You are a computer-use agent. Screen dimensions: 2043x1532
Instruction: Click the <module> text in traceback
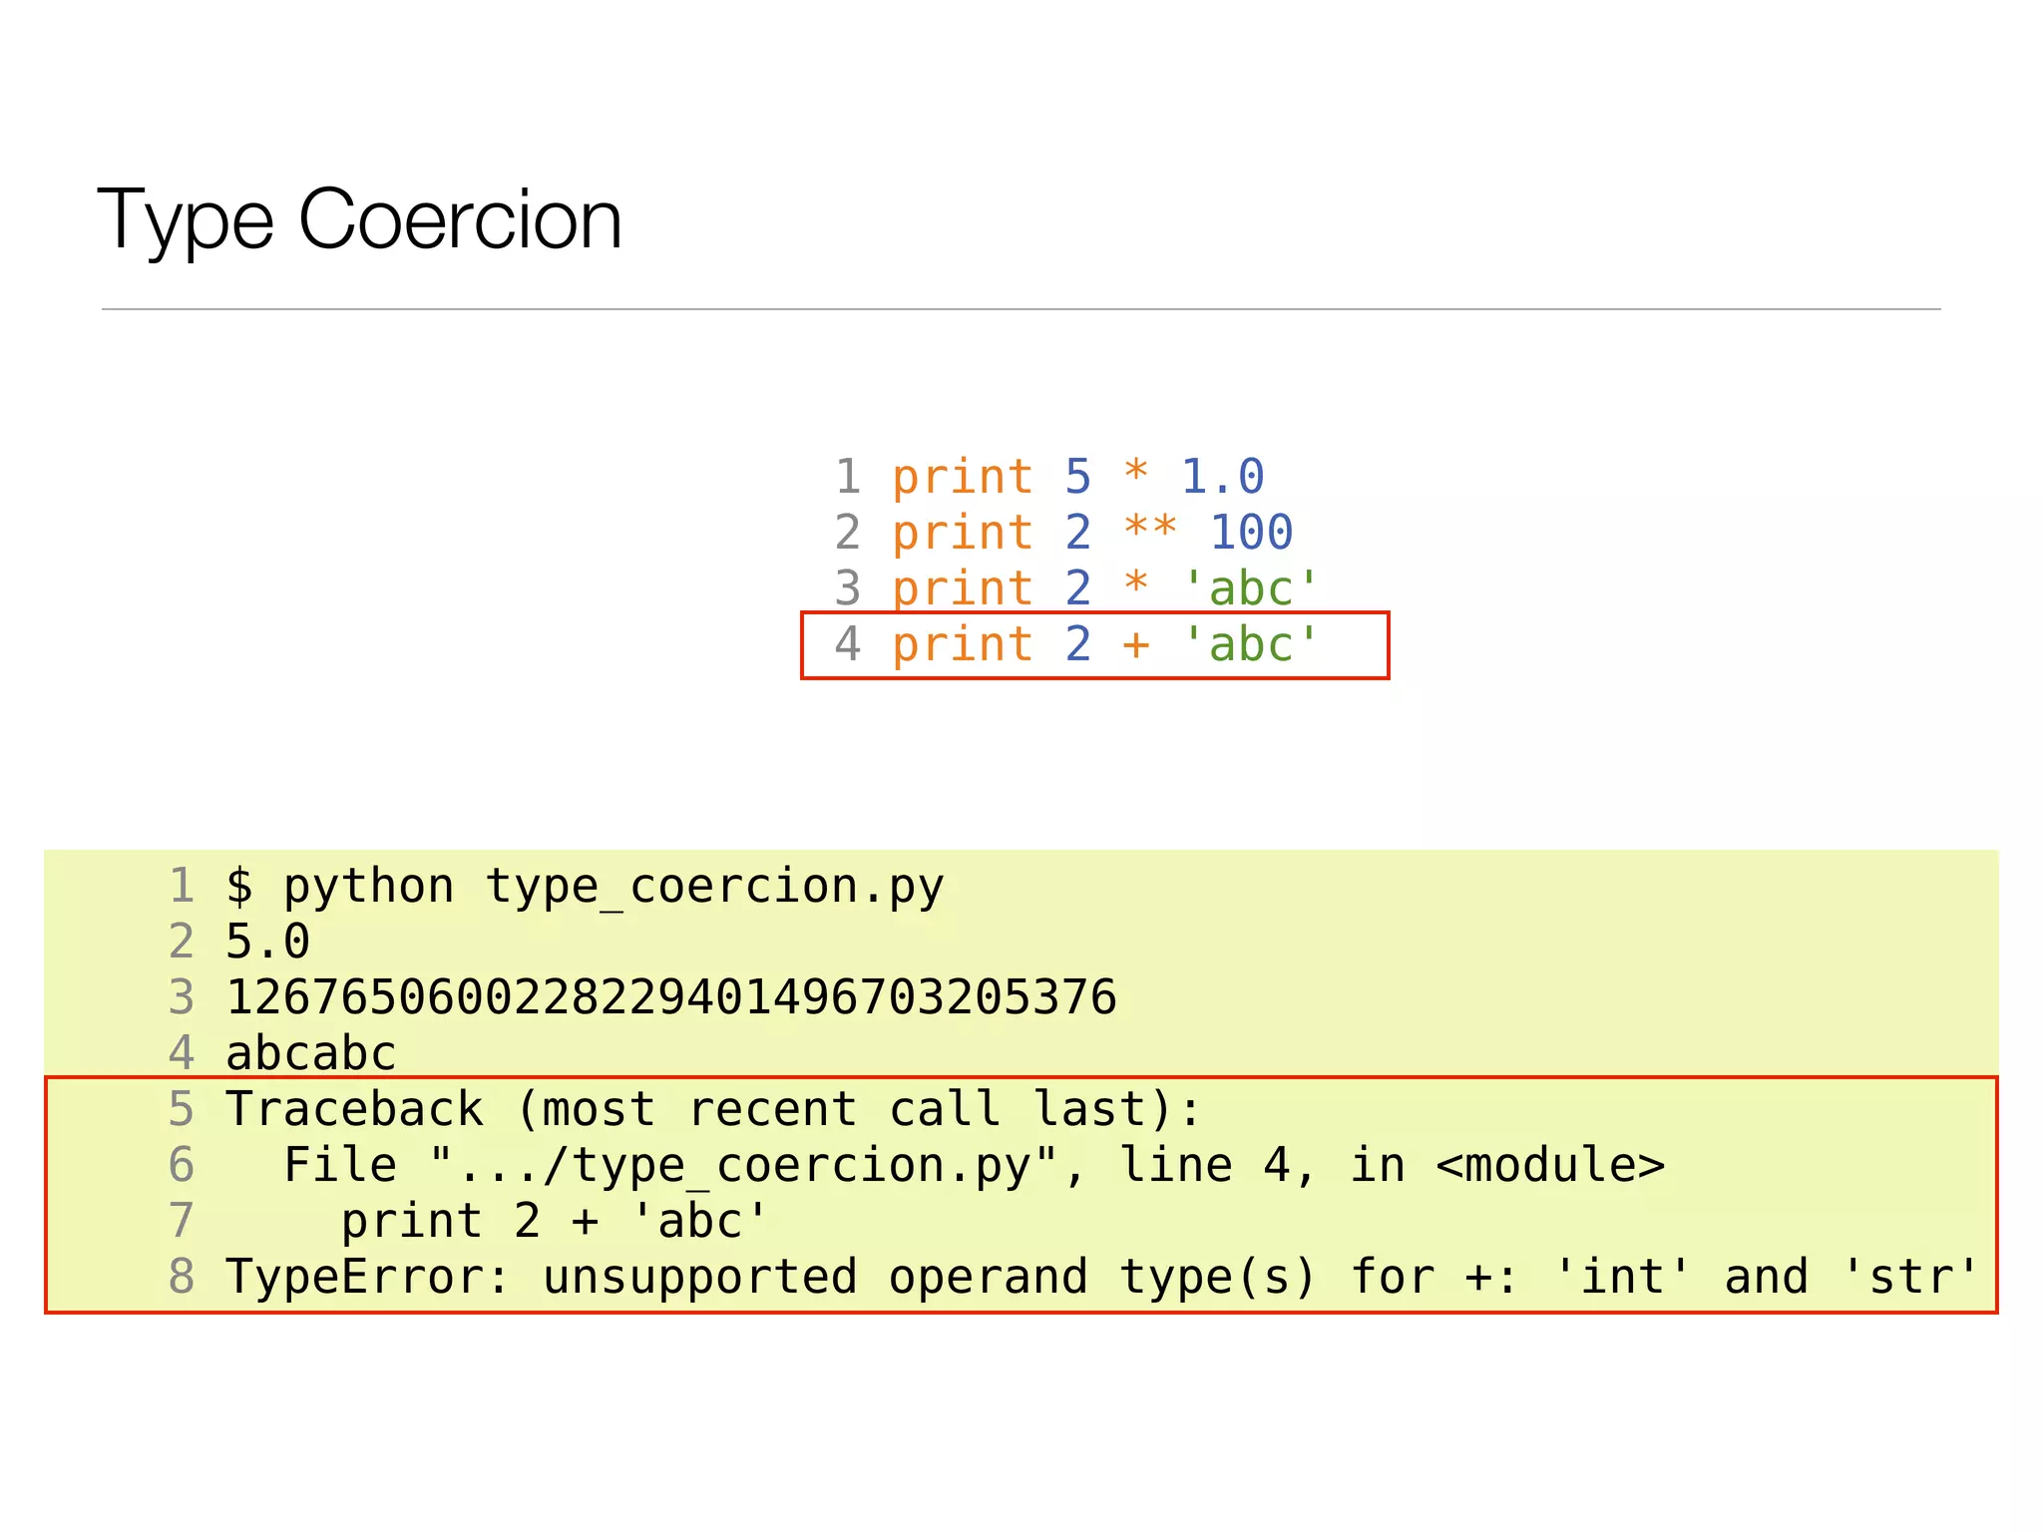pos(1550,1166)
